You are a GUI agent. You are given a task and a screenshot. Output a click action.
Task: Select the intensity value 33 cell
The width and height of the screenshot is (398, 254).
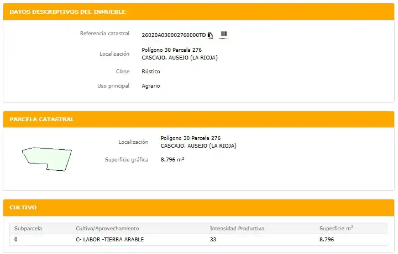[213, 239]
